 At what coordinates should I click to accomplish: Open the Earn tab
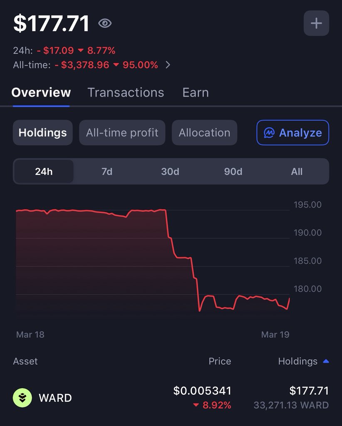(x=196, y=92)
